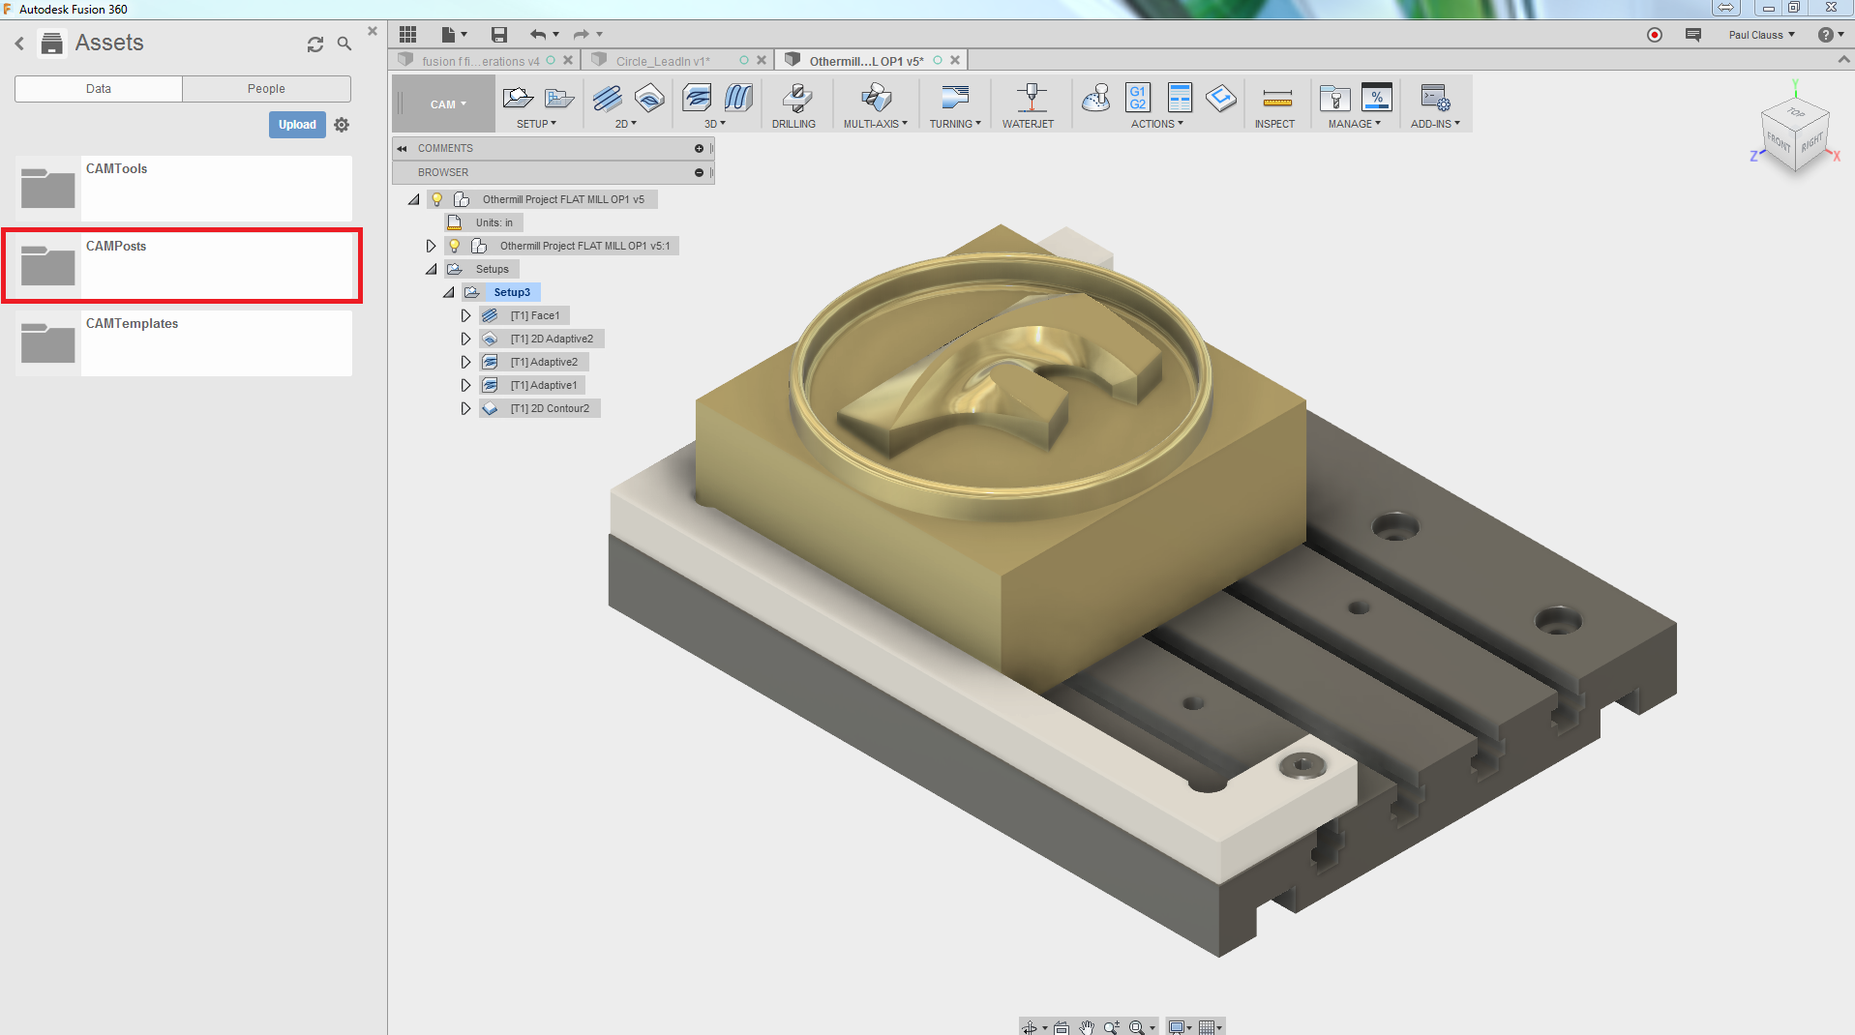Switch to the People tab

click(x=266, y=88)
